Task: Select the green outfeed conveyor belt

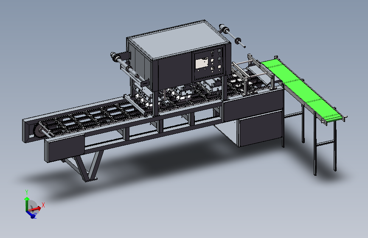Action: tap(302, 90)
